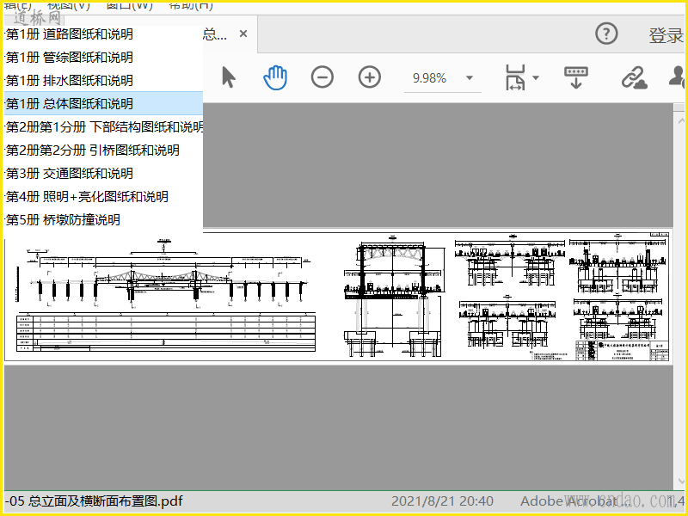The width and height of the screenshot is (688, 516).
Task: Click the fit page width icon
Action: point(515,77)
